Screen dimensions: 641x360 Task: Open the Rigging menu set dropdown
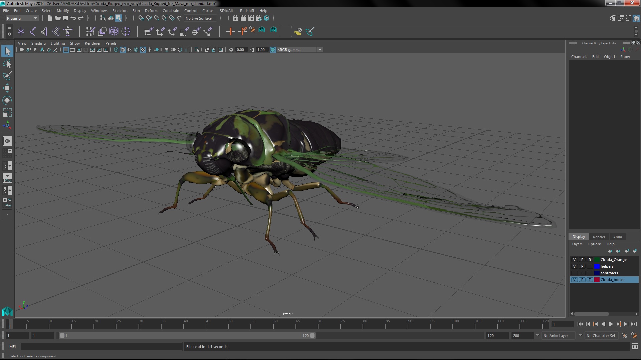22,18
